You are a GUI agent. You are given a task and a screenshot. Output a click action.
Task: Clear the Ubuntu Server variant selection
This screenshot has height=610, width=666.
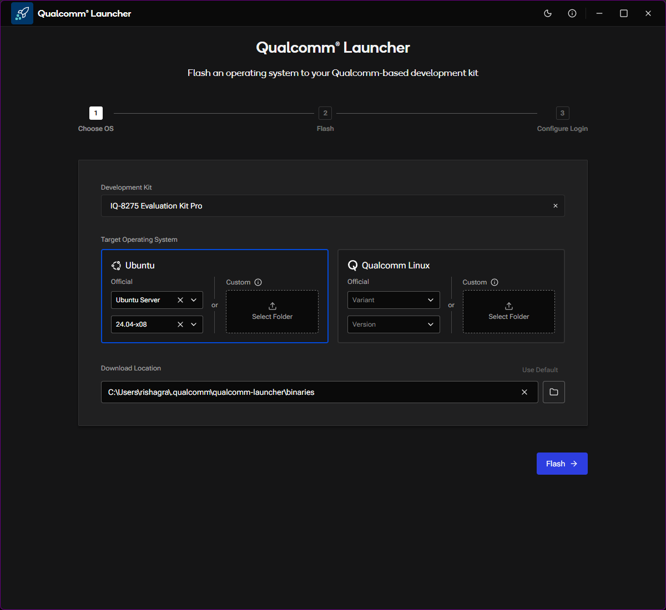[180, 300]
